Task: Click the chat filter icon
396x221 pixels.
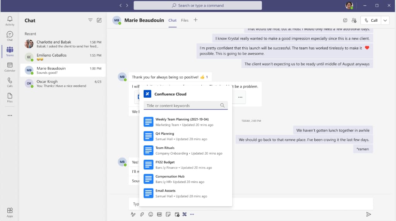Action: click(x=90, y=20)
